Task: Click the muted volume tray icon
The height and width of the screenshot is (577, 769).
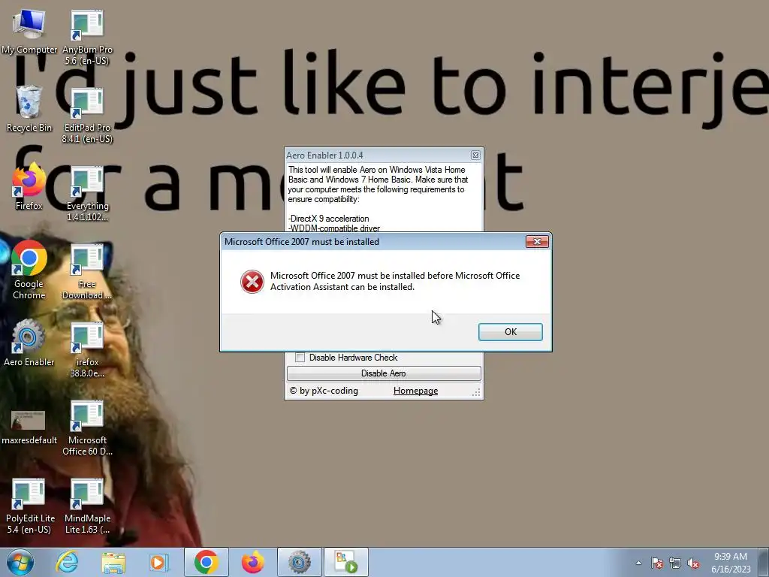Action: pos(693,563)
